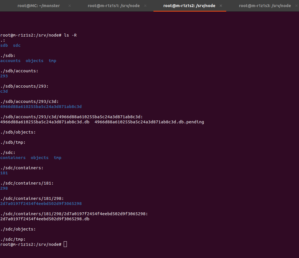Close the root@MC: ~/monster tab
The width and height of the screenshot is (299, 258).
(70, 6)
